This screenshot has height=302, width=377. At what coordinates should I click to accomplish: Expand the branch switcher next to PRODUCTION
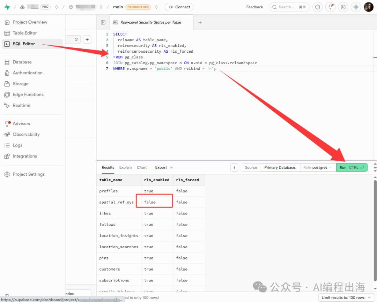[156, 7]
